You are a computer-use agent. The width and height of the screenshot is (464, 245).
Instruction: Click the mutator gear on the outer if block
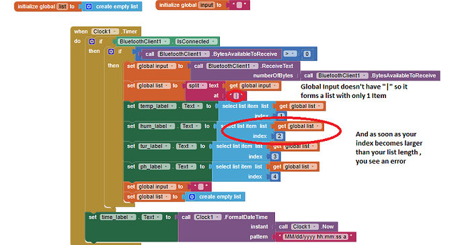pos(92,42)
